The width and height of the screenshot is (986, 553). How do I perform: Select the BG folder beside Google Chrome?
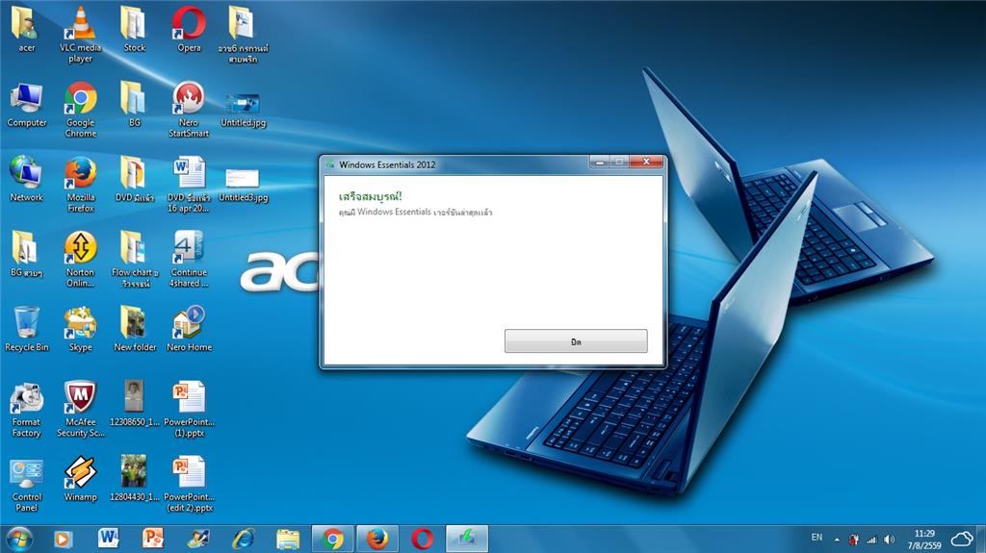(x=134, y=105)
